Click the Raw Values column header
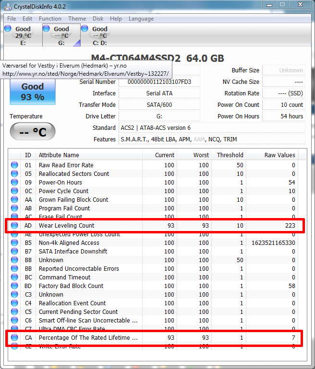The height and width of the screenshot is (369, 315). pos(272,155)
